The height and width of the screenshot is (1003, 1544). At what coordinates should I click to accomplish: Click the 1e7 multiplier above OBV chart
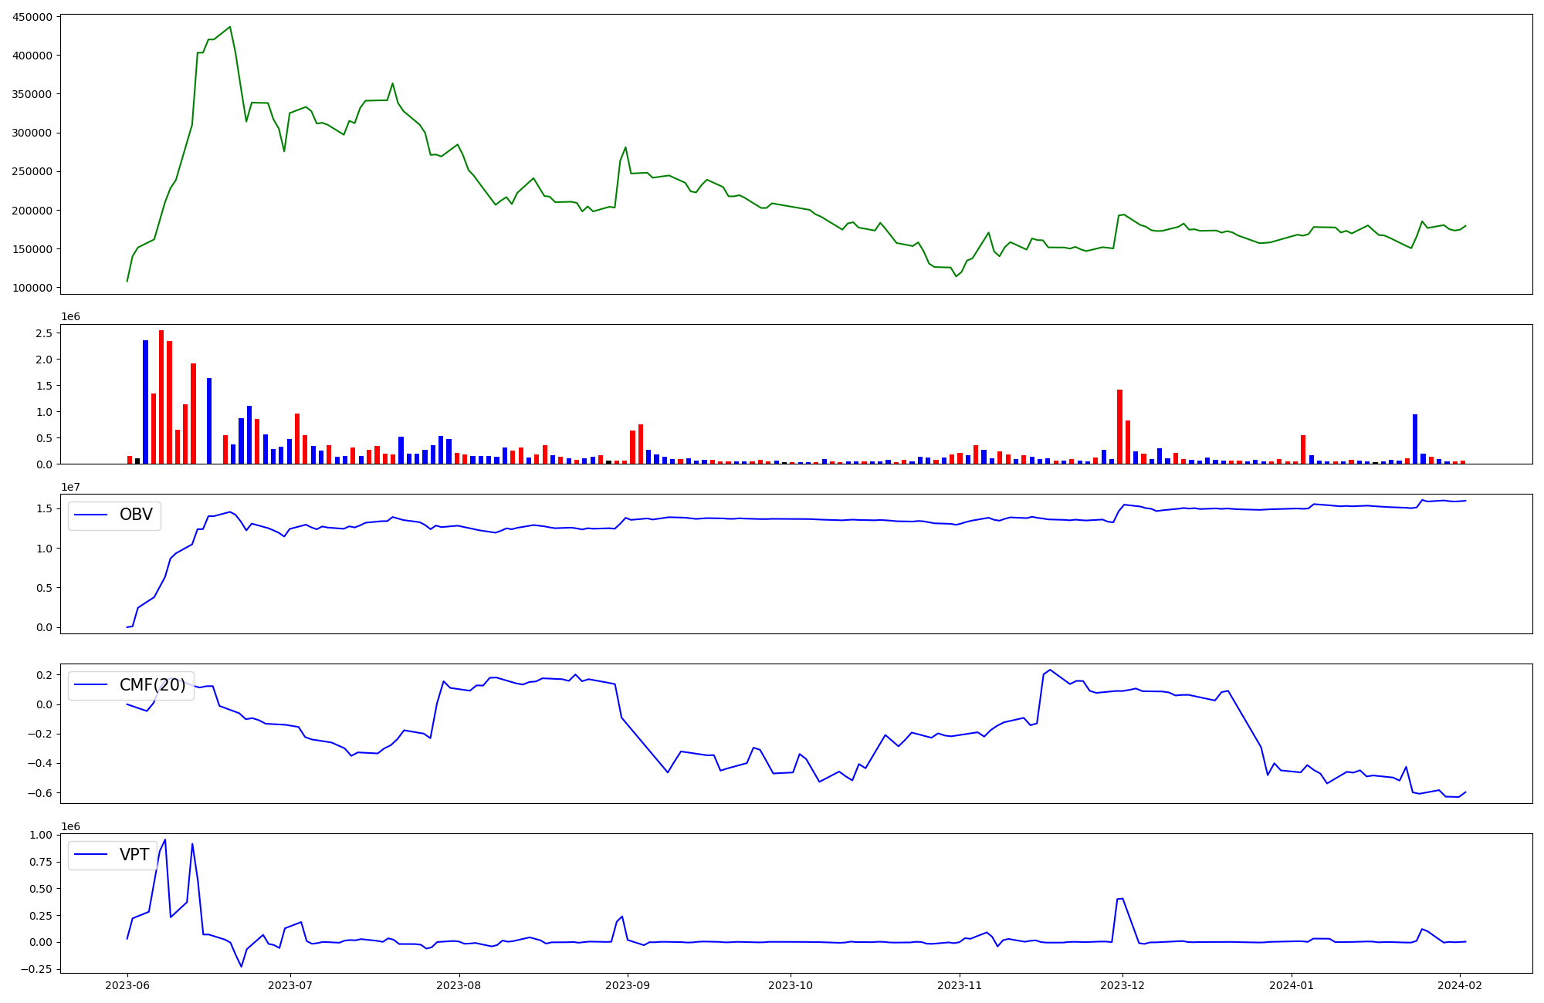tap(70, 487)
